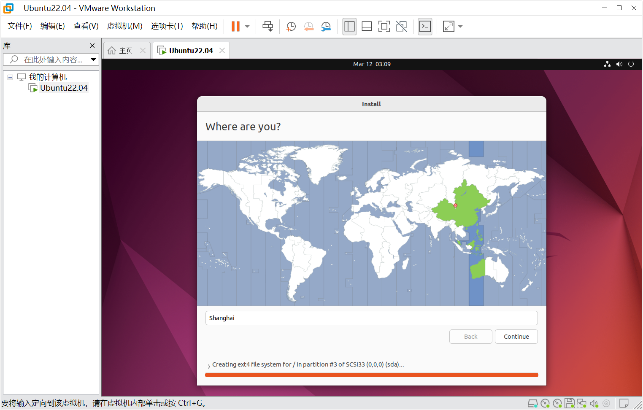Click the floppy disk device status icon
Image resolution: width=643 pixels, height=410 pixels.
click(x=569, y=403)
